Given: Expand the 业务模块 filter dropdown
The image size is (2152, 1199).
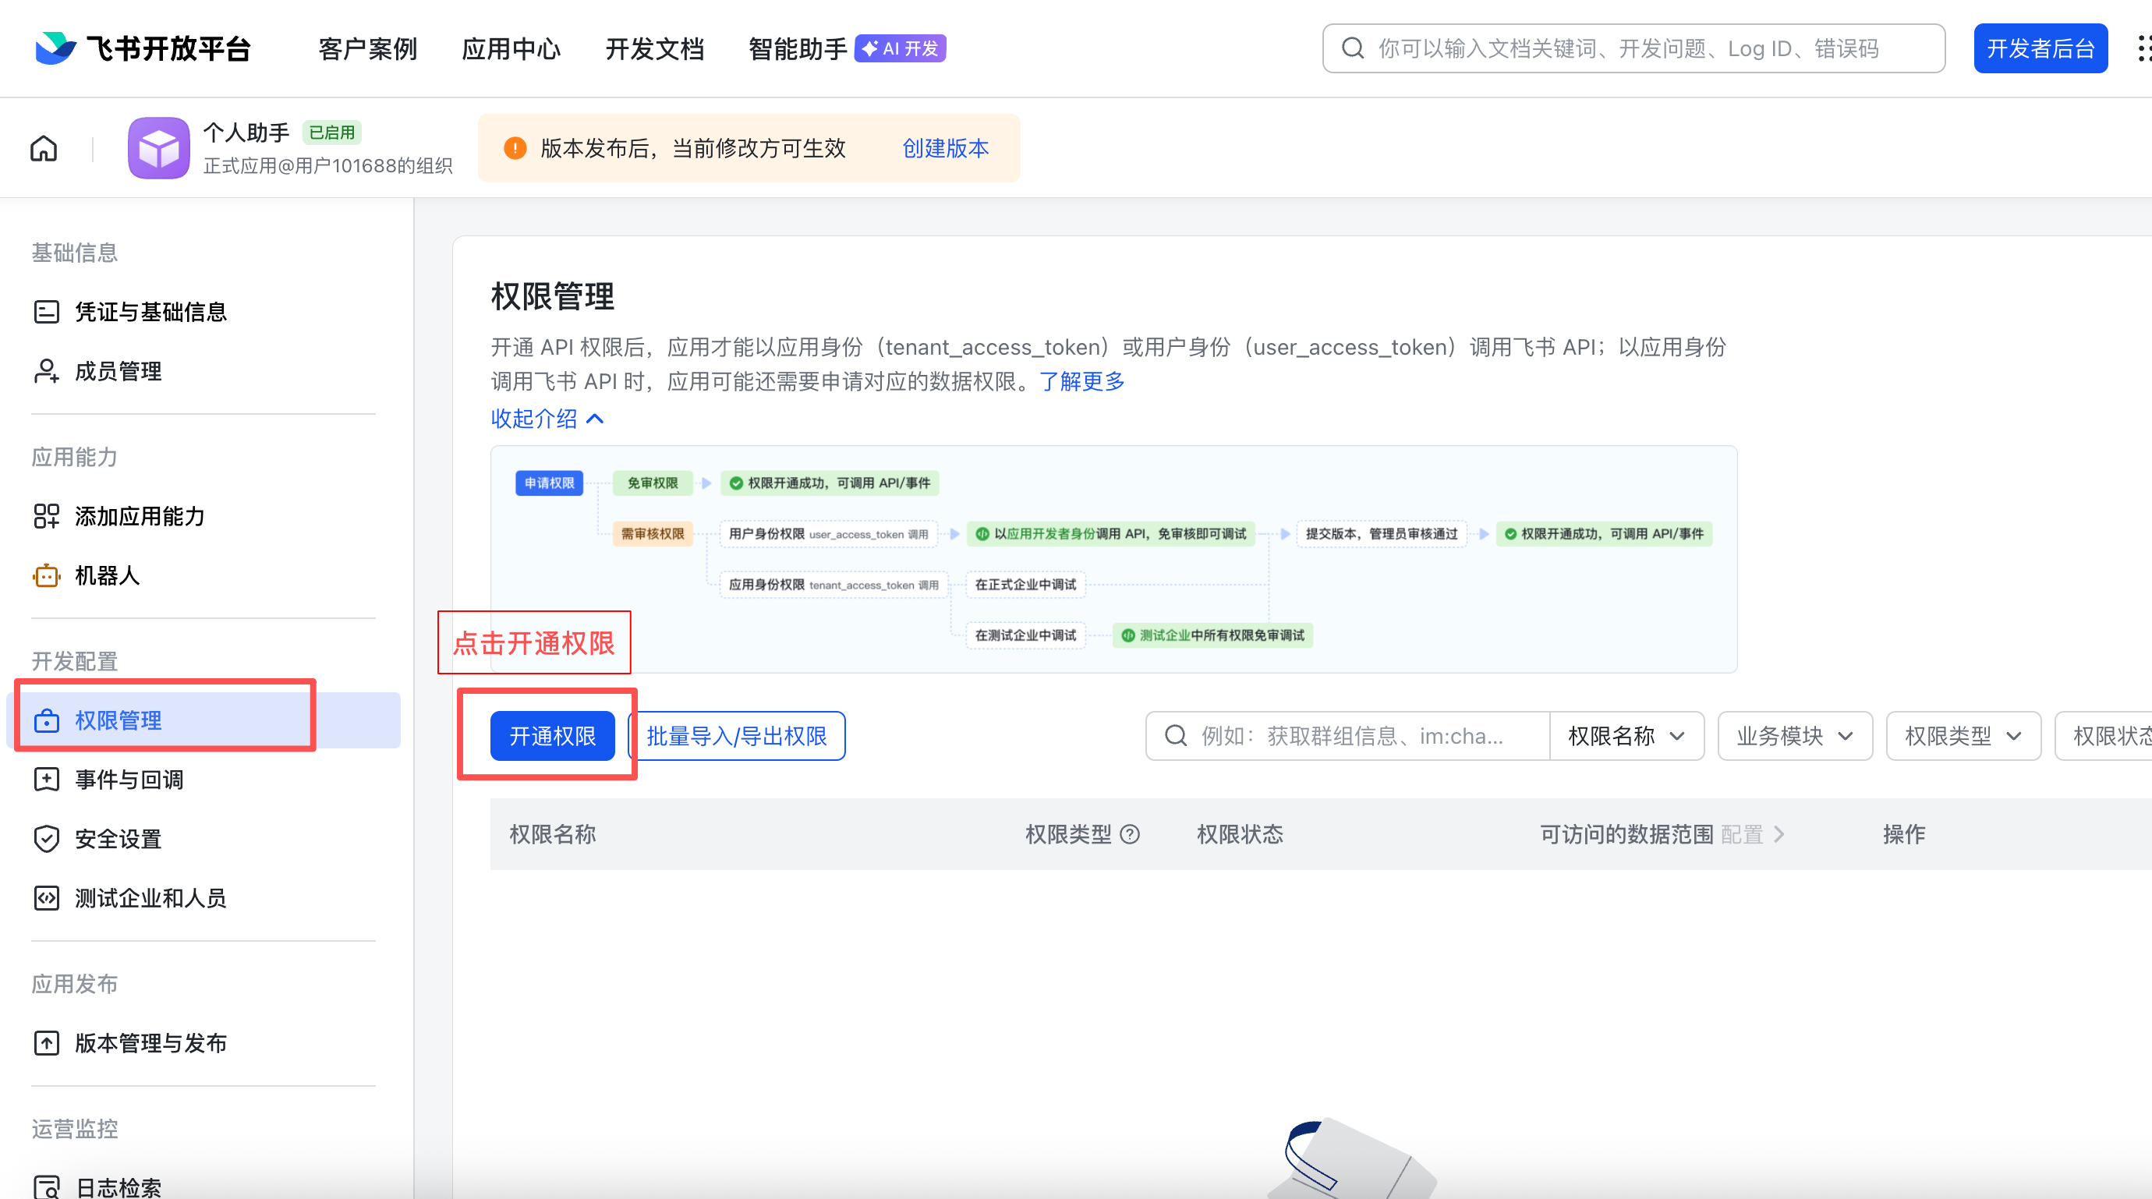Looking at the screenshot, I should click(1793, 735).
